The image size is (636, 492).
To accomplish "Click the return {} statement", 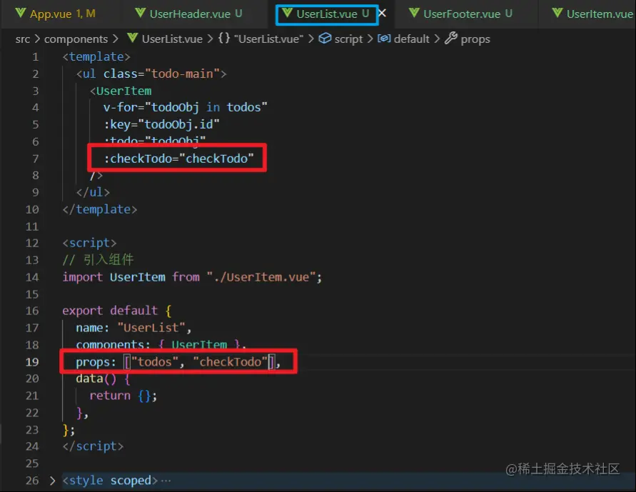I will point(123,396).
